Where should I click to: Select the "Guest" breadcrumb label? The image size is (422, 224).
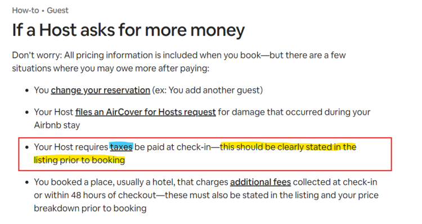tap(57, 10)
